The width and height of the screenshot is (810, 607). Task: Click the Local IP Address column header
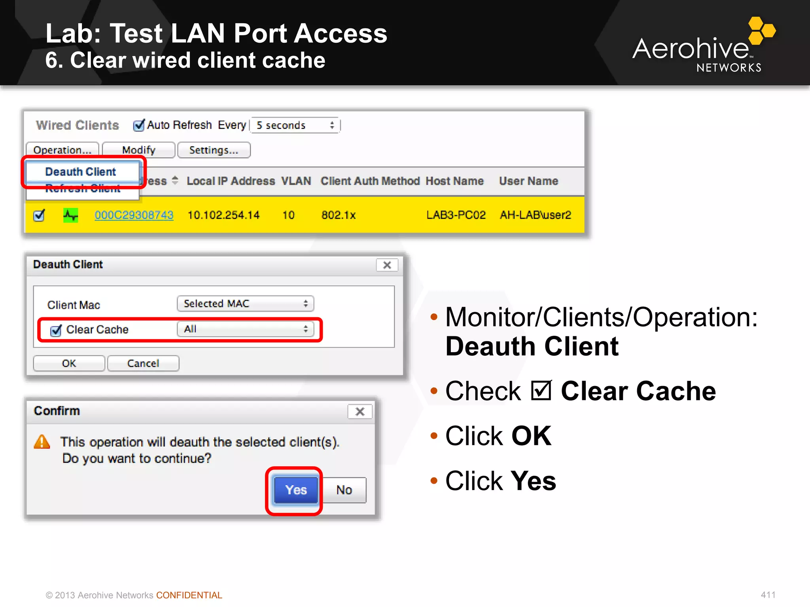(231, 181)
